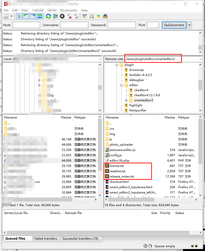
Task: Disconnect from the current server
Action: pos(69,16)
